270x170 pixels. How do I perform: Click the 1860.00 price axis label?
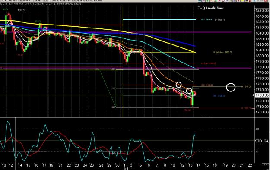(x=262, y=22)
